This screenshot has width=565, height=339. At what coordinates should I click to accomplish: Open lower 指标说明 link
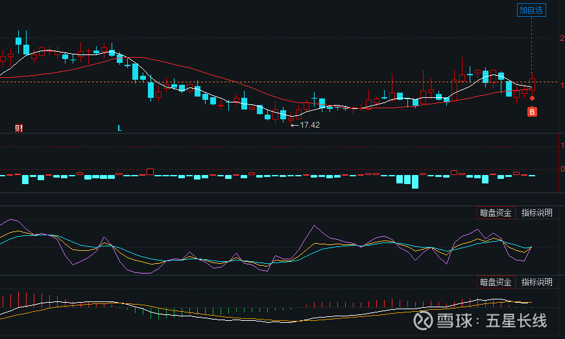point(536,282)
